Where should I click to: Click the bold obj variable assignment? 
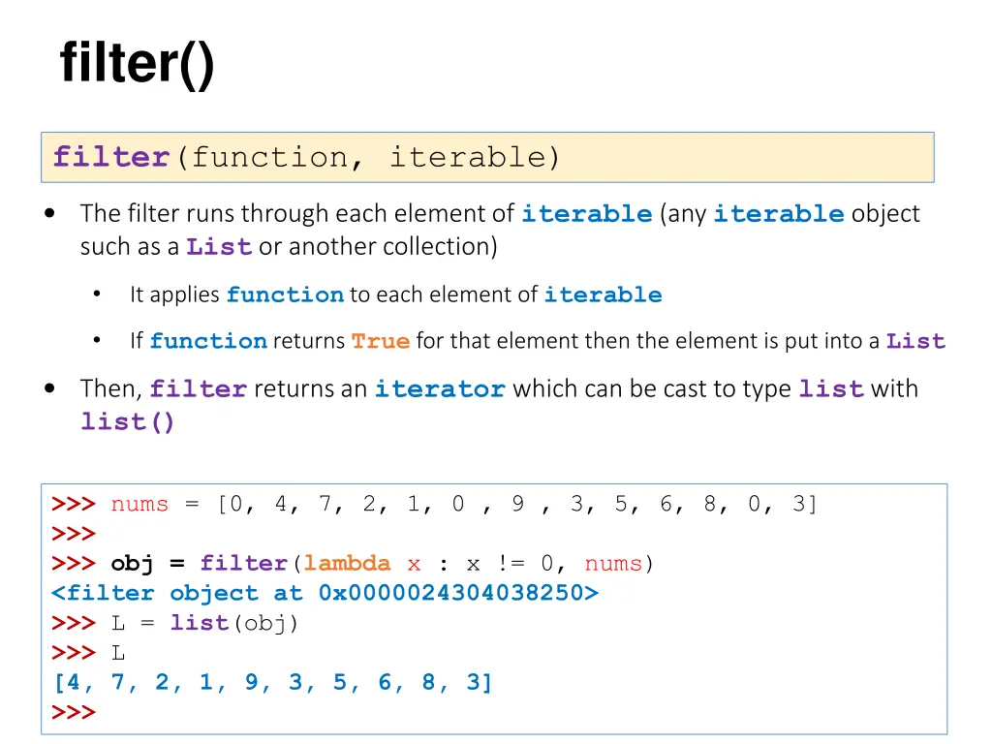point(132,563)
